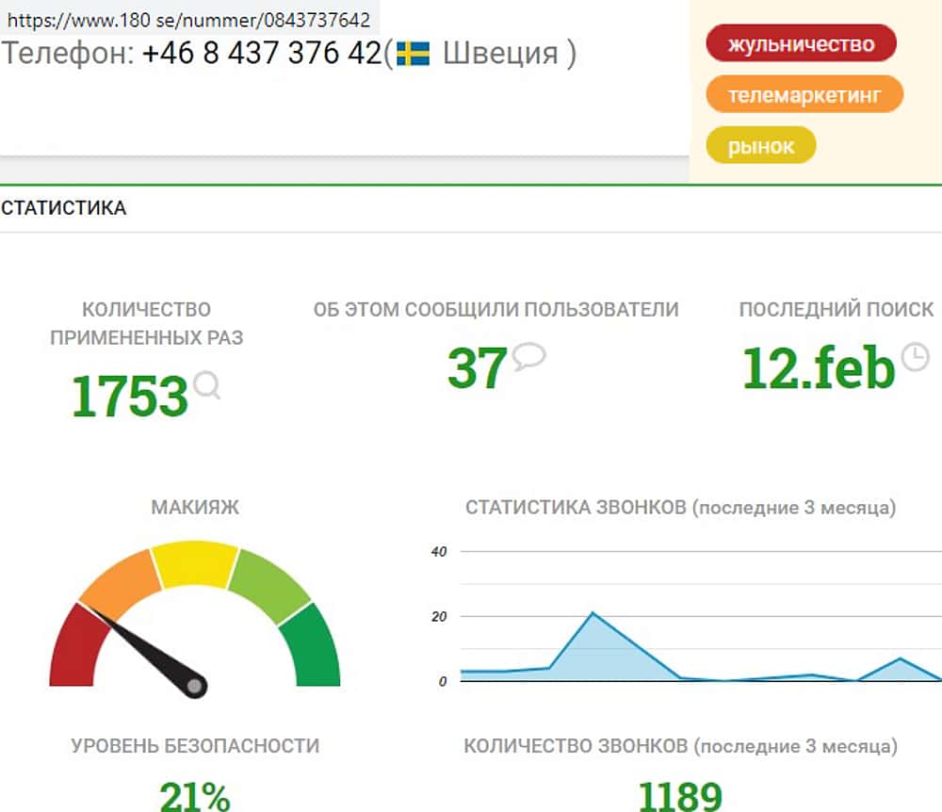Click the 1753 search count number
This screenshot has height=812, width=942.
130,397
